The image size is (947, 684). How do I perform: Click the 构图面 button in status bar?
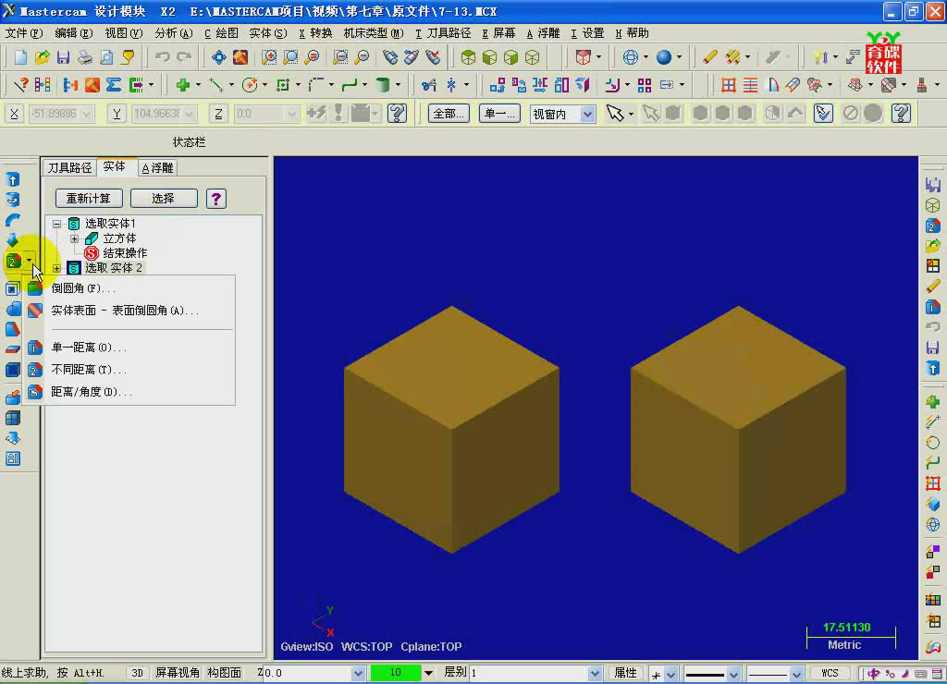click(x=225, y=673)
